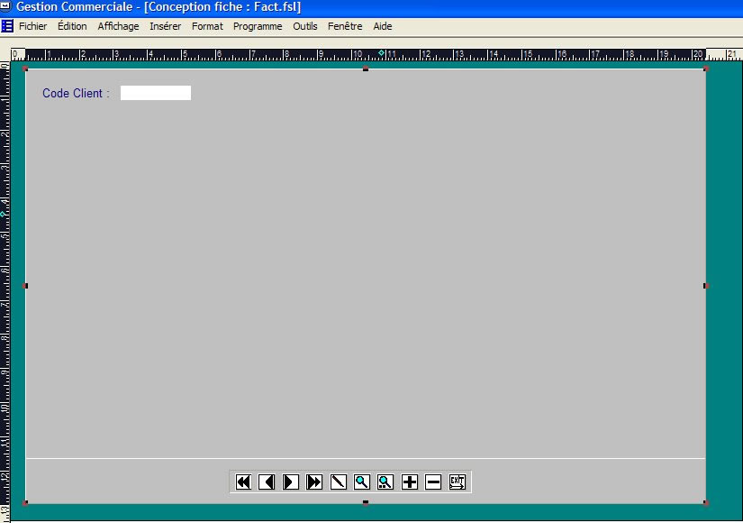Open the Programme menu
This screenshot has width=743, height=523.
tap(258, 26)
